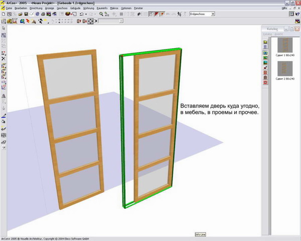Toggle the construction mode button at second toolbar start
The height and width of the screenshot is (241, 301).
pos(4,22)
